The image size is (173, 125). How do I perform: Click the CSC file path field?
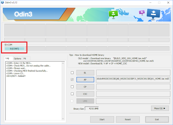coord(133,94)
